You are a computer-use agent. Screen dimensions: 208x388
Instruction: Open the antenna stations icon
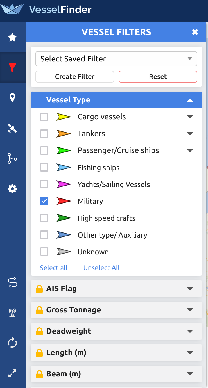click(12, 312)
